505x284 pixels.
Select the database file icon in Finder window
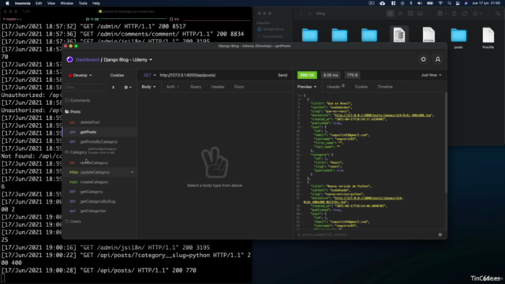pos(398,35)
